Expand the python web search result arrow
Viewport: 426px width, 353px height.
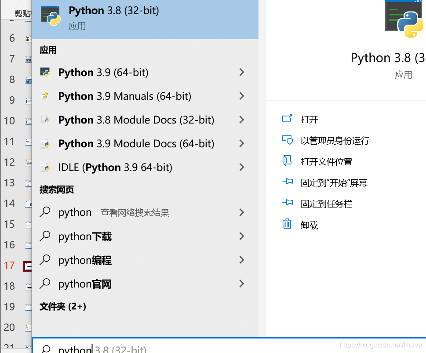[241, 212]
